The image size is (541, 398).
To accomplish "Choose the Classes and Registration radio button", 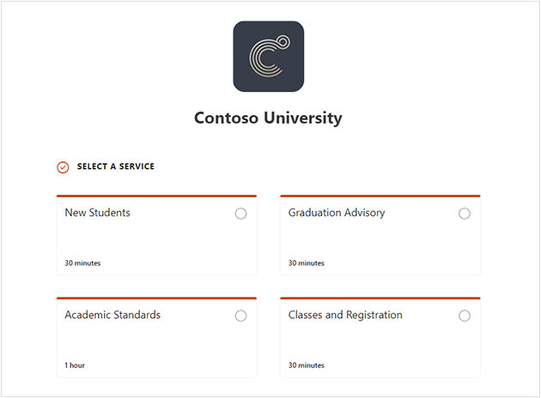I will point(465,316).
